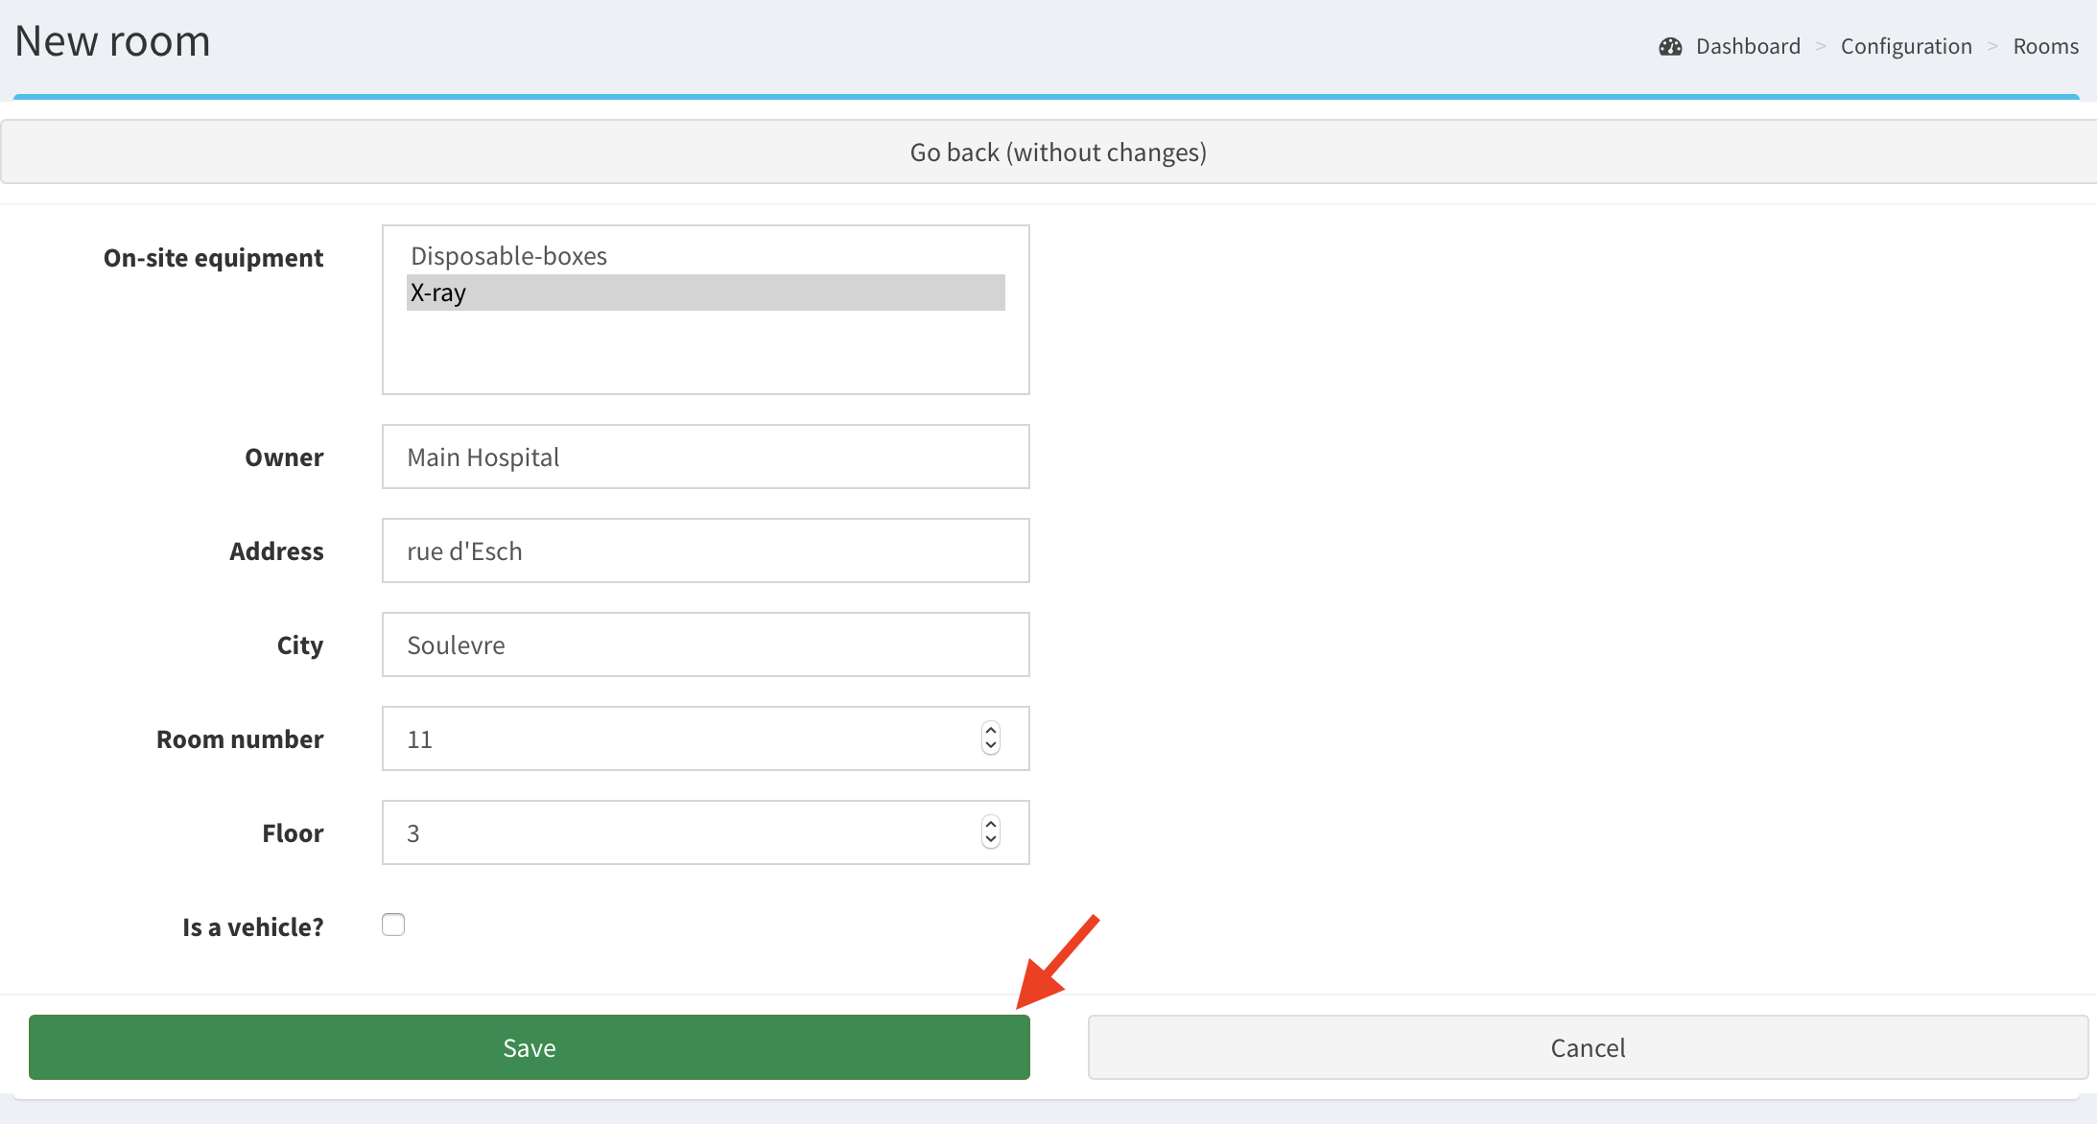Go to Configuration breadcrumb link
The height and width of the screenshot is (1124, 2097).
pyautogui.click(x=1905, y=47)
